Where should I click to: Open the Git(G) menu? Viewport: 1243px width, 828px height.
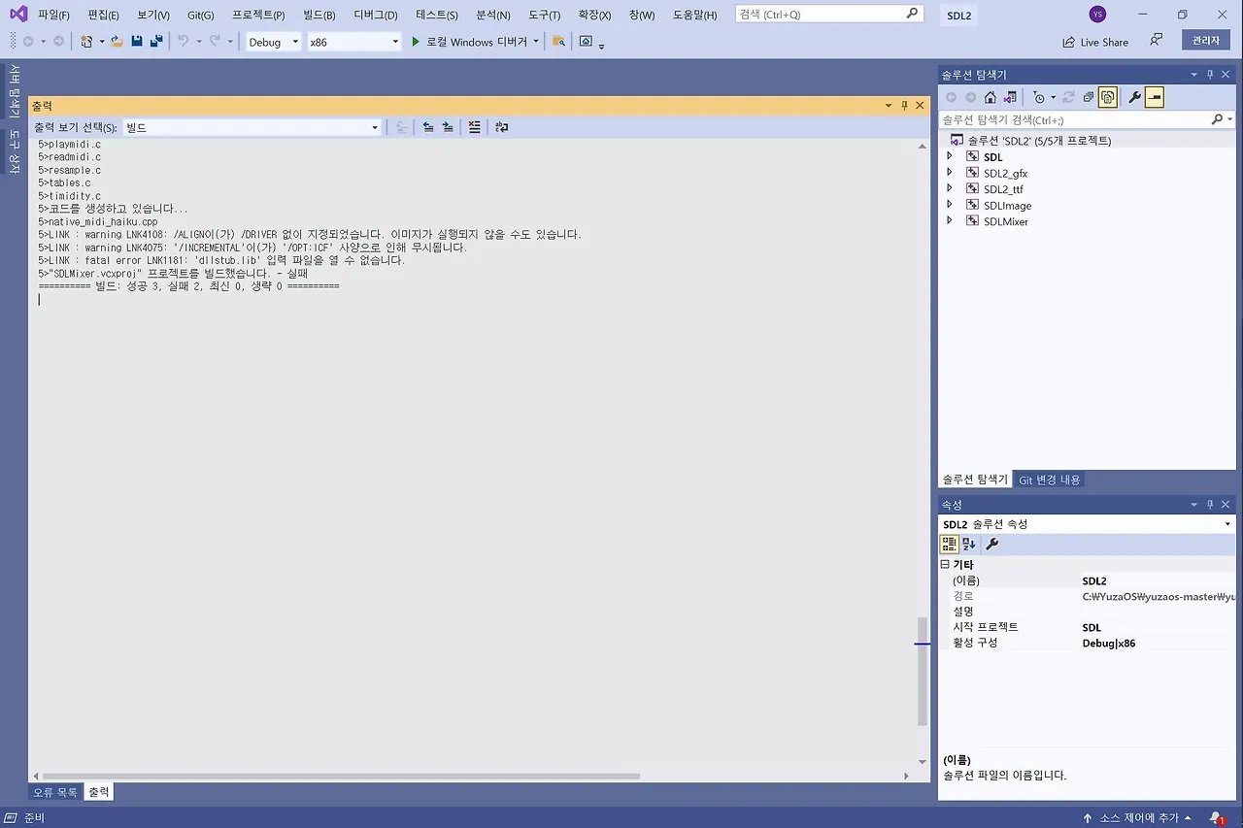(x=201, y=15)
